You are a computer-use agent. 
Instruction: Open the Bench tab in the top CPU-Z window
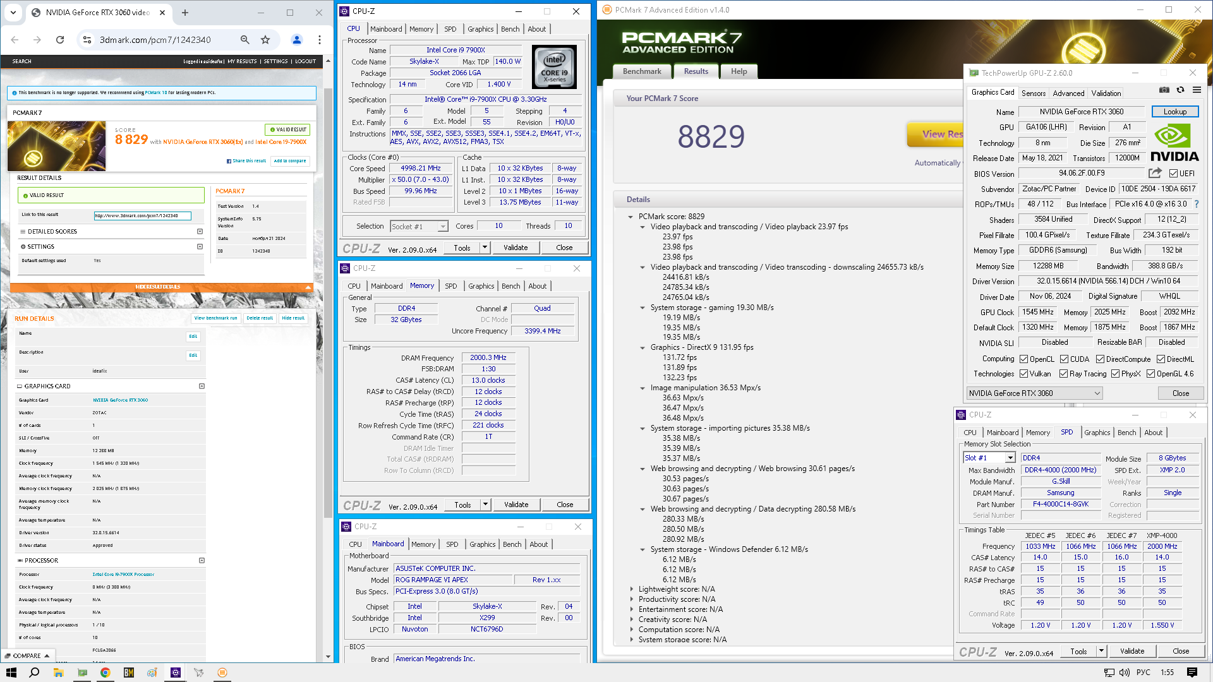click(510, 29)
